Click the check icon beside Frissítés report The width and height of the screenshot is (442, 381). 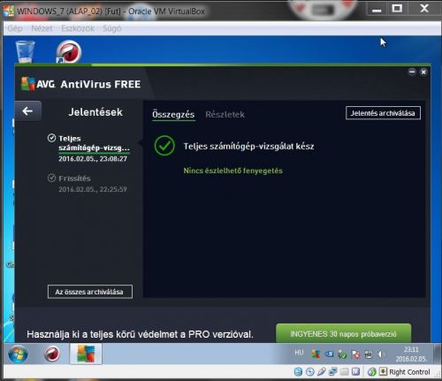coord(51,178)
